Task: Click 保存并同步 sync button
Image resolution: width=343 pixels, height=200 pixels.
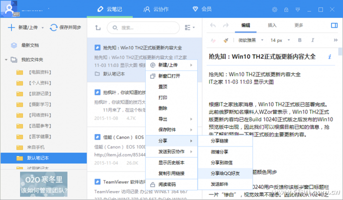Action: (65, 27)
